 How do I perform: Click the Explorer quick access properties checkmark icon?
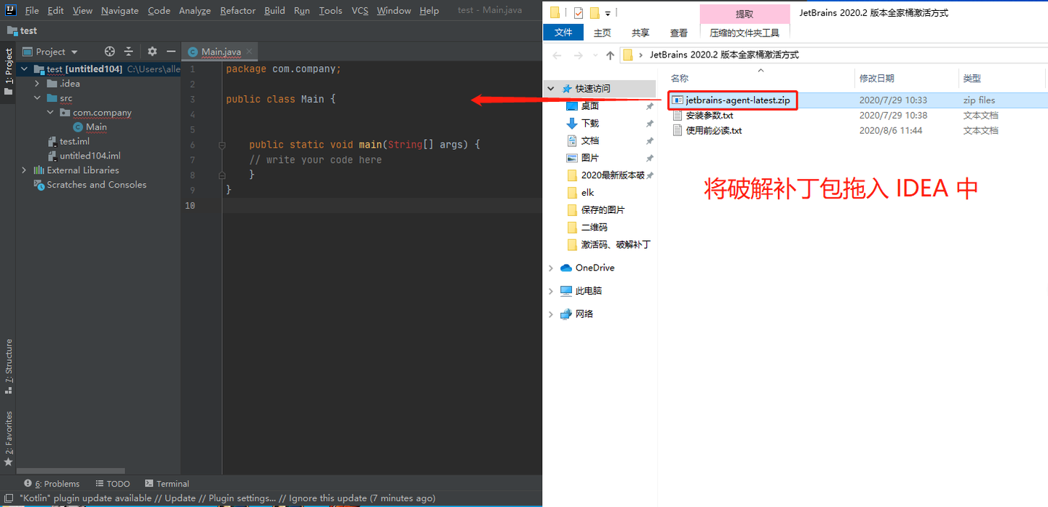coord(579,12)
